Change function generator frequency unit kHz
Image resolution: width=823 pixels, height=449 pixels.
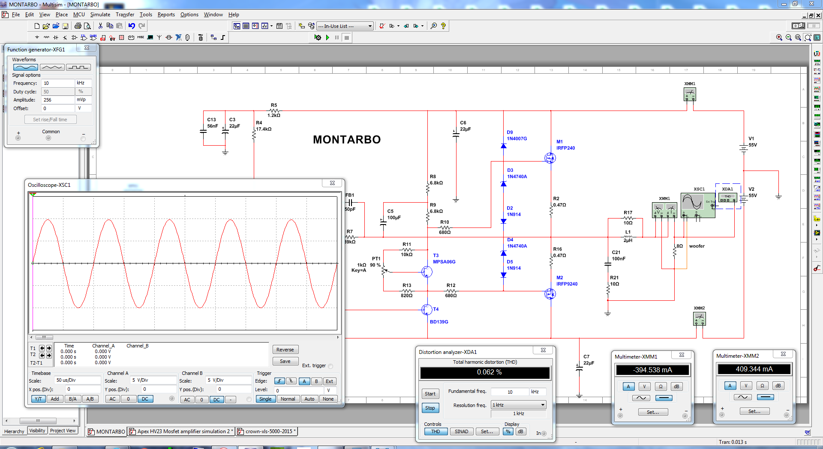(x=83, y=83)
